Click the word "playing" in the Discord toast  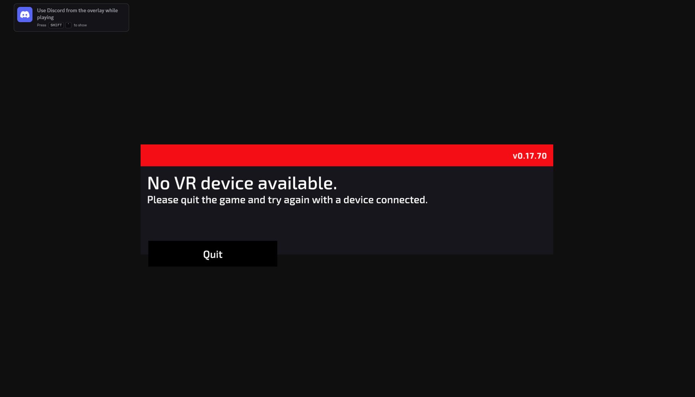click(x=45, y=18)
